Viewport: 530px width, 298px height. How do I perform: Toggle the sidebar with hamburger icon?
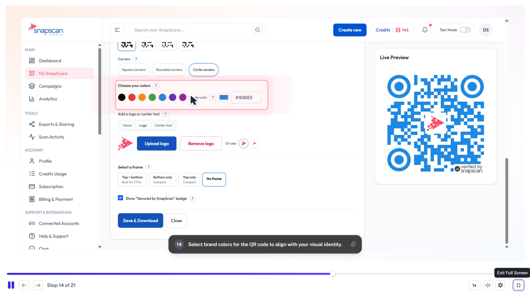tap(117, 30)
